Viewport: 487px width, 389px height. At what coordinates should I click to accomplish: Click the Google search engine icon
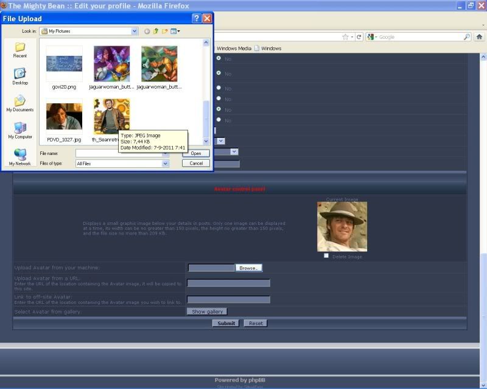pos(370,37)
